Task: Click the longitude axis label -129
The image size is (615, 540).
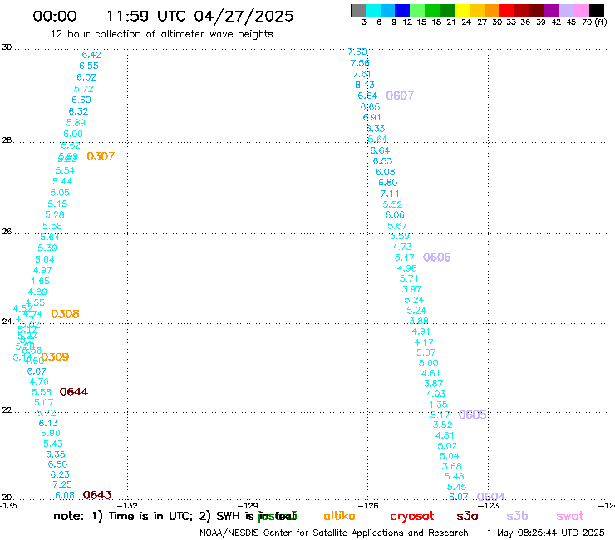Action: click(x=248, y=505)
